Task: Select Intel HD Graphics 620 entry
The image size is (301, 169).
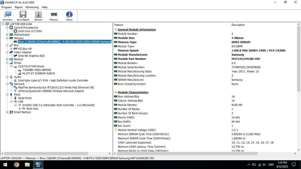Action: point(31,56)
